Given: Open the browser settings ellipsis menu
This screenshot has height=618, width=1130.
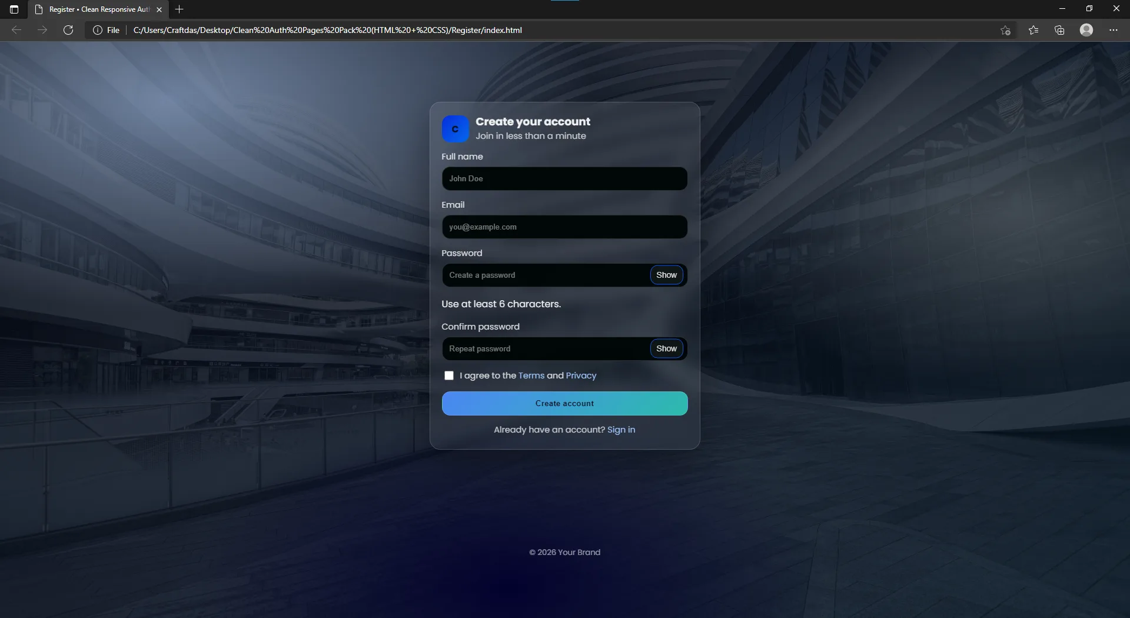Looking at the screenshot, I should (x=1114, y=30).
